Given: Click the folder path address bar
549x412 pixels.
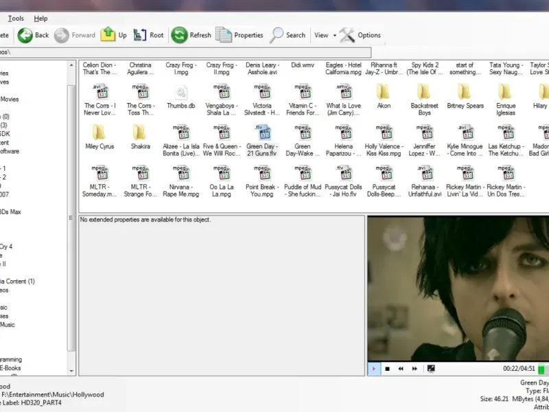Looking at the screenshot, I should tap(185, 52).
